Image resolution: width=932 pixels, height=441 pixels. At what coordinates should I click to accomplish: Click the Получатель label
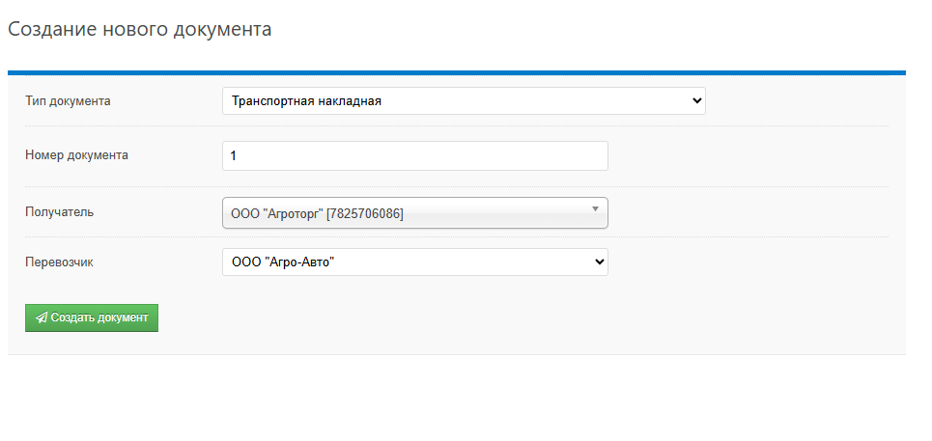point(60,212)
